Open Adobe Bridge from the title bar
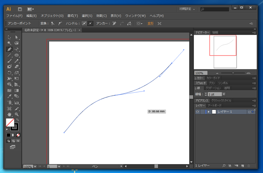Viewport: 263px width, 173px height. click(x=20, y=9)
